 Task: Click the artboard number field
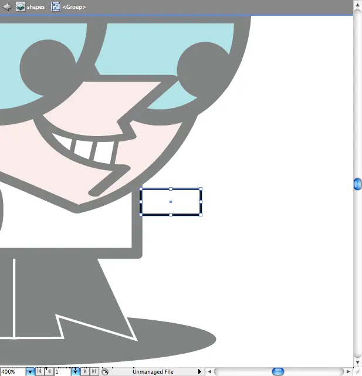63,372
